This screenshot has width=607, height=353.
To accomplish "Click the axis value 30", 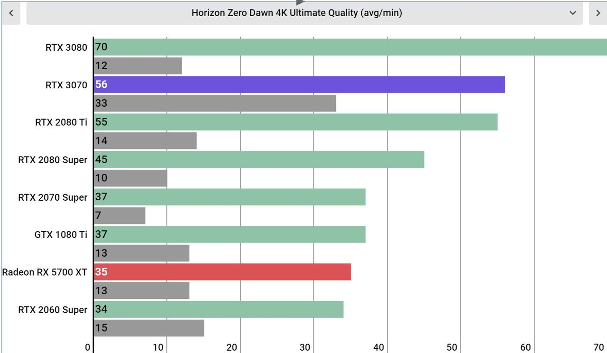I will click(x=305, y=347).
